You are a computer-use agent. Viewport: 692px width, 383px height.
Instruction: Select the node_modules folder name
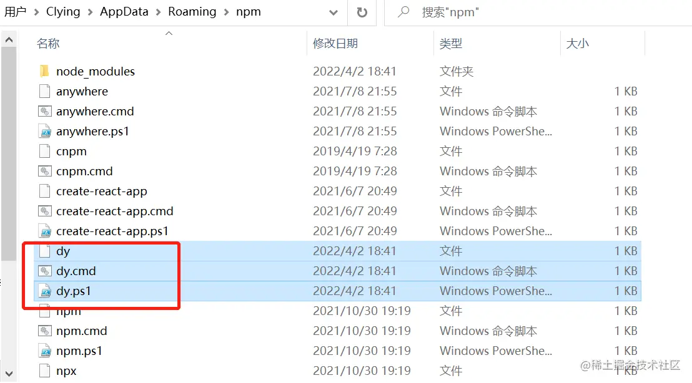pyautogui.click(x=96, y=71)
